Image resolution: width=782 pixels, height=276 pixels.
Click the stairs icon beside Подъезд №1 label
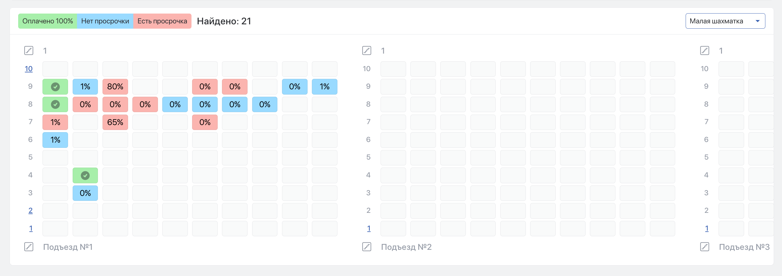[x=29, y=247]
